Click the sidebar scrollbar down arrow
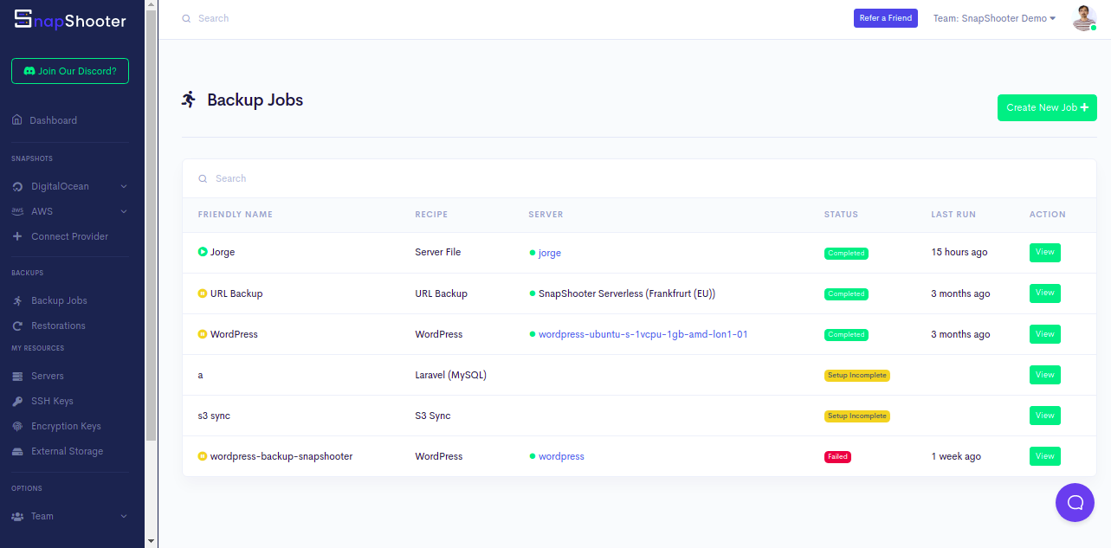 coord(152,541)
